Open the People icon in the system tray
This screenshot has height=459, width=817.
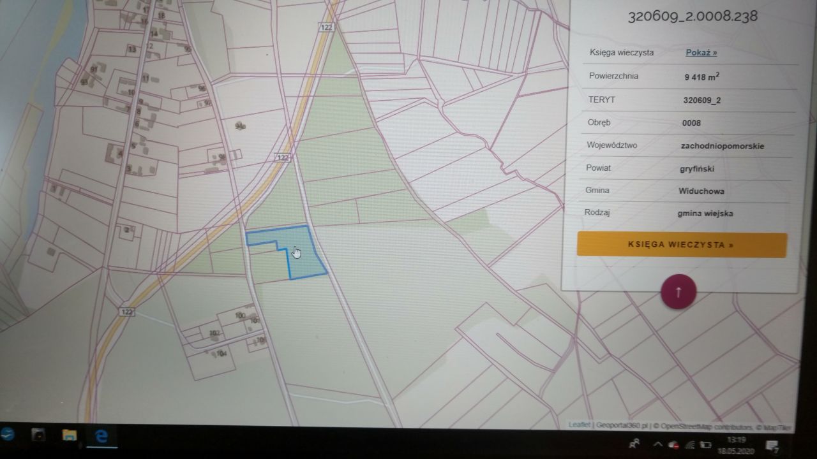635,444
